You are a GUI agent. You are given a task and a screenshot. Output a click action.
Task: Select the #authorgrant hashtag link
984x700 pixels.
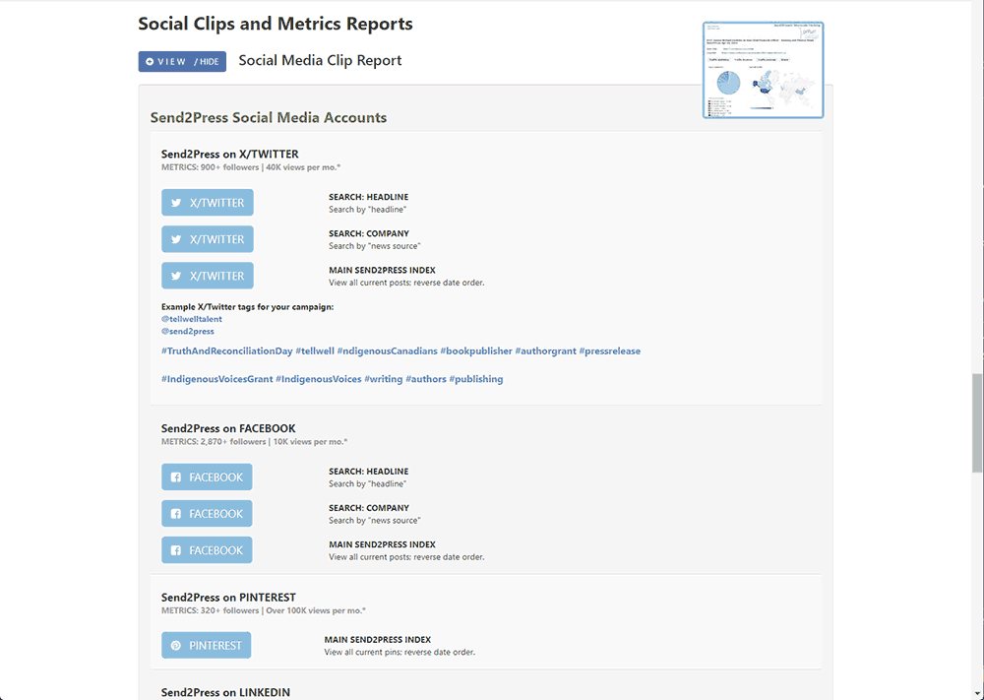point(545,351)
